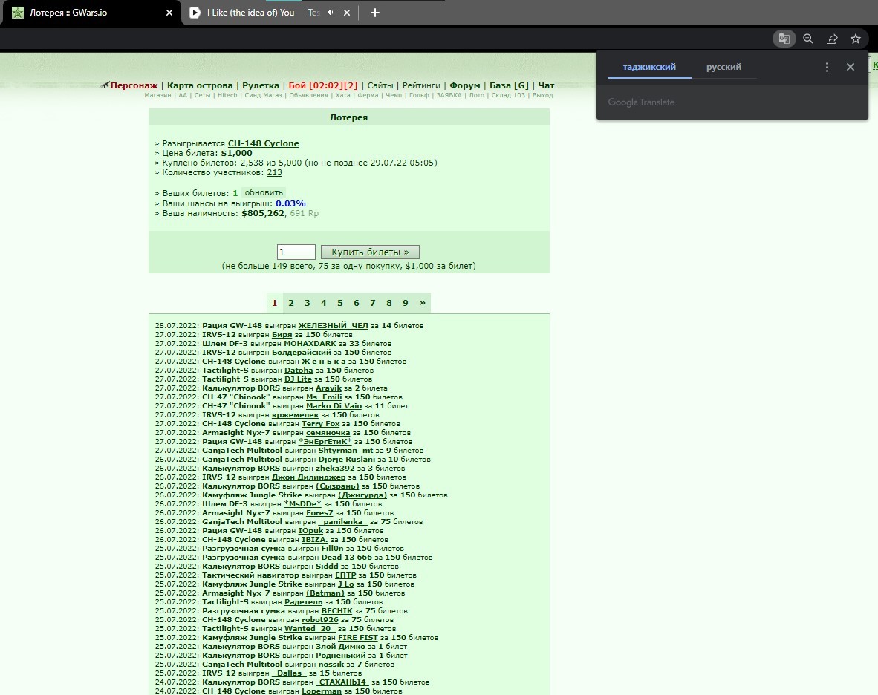The image size is (878, 695).
Task: Open winner profile DJ Lite
Action: (x=298, y=379)
